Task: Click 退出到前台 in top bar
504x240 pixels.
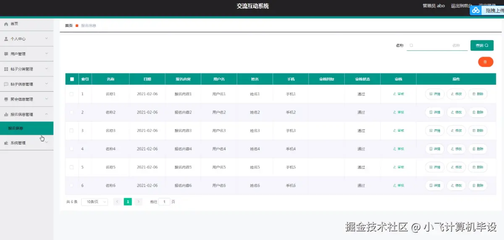Action: tap(462, 6)
